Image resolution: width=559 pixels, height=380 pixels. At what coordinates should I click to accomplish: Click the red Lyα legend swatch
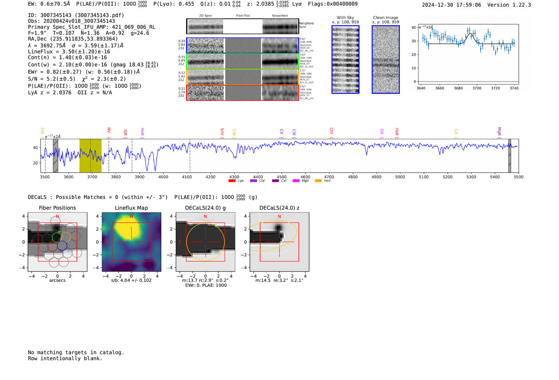click(232, 181)
